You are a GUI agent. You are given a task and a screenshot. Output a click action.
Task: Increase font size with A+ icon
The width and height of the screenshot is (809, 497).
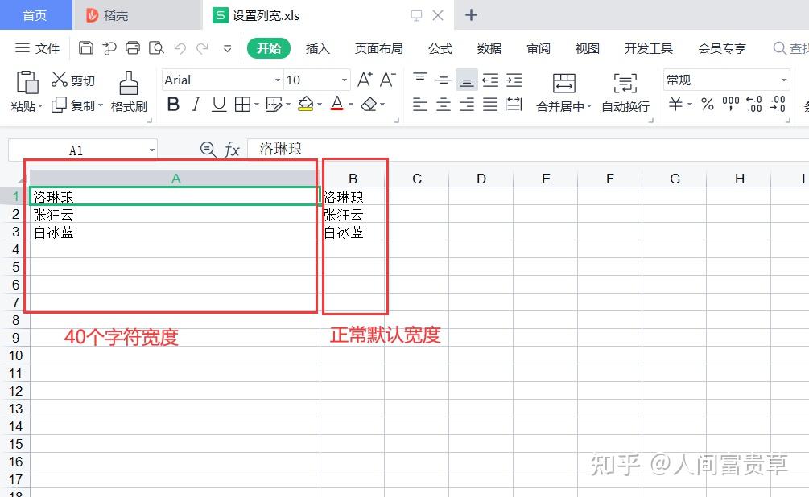[x=363, y=79]
